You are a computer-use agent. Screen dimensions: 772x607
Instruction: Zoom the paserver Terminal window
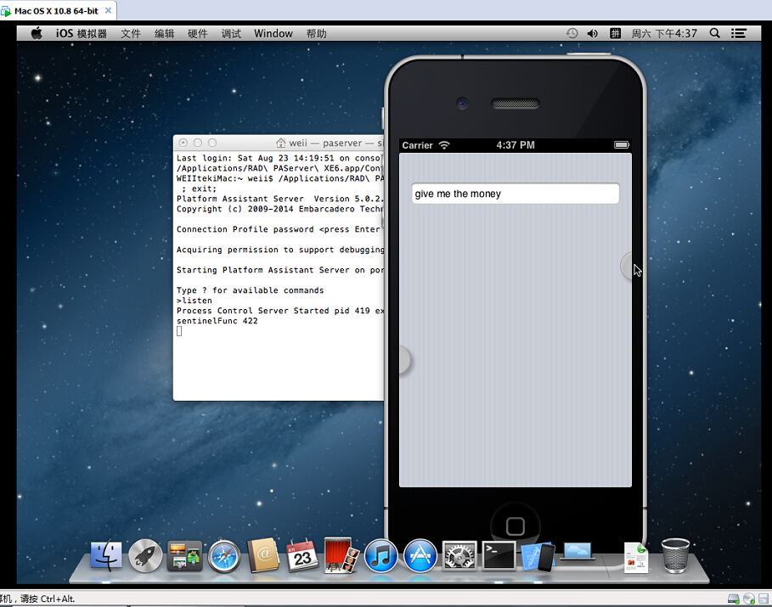(212, 143)
